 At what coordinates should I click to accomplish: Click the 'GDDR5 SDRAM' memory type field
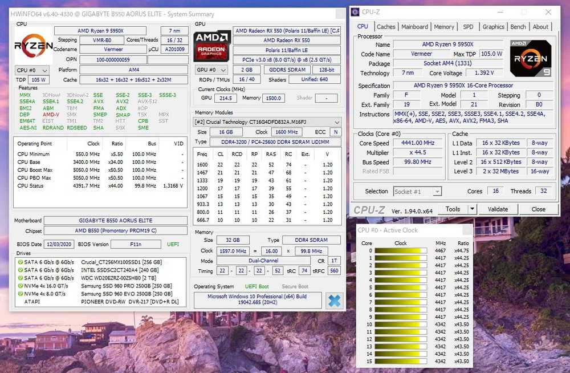coord(287,70)
